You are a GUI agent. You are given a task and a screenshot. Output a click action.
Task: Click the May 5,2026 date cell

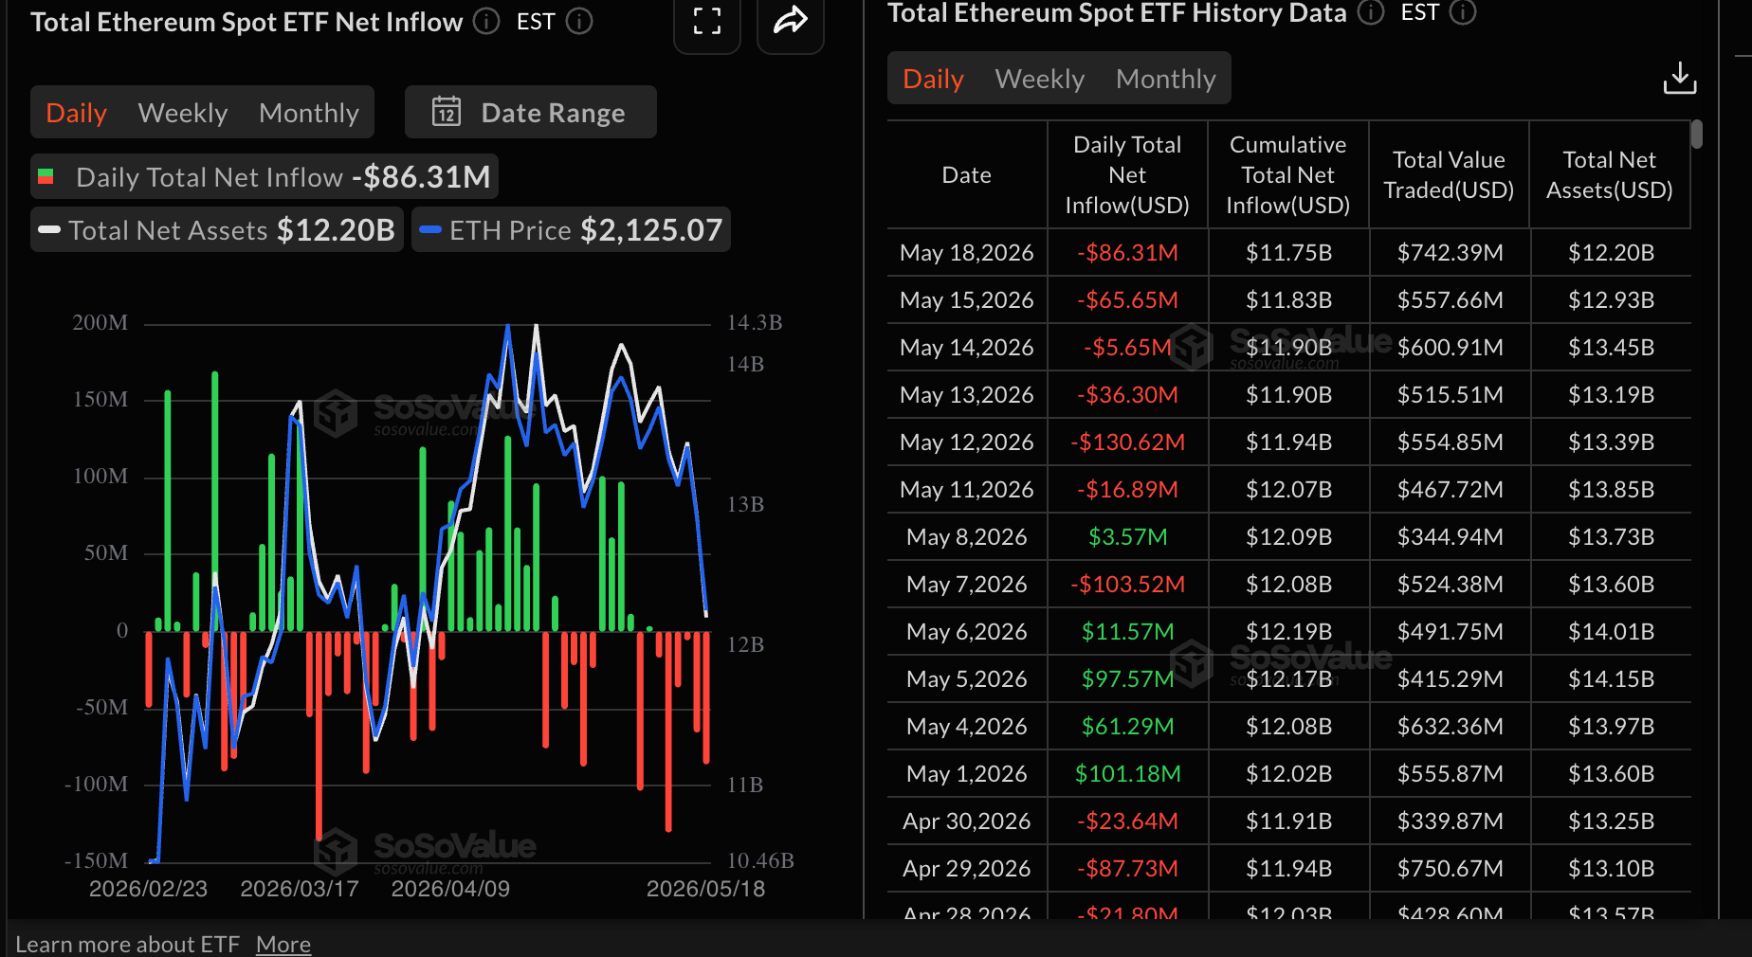coord(967,678)
